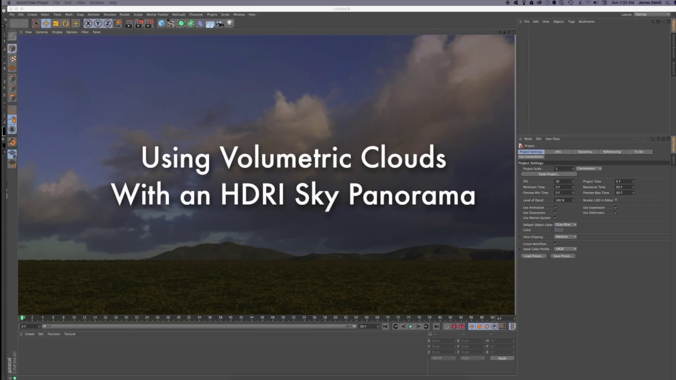Image resolution: width=676 pixels, height=380 pixels.
Task: Switch to the Dynamics tab
Action: point(585,151)
